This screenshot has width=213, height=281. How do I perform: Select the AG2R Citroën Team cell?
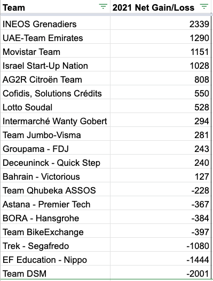pyautogui.click(x=56, y=79)
